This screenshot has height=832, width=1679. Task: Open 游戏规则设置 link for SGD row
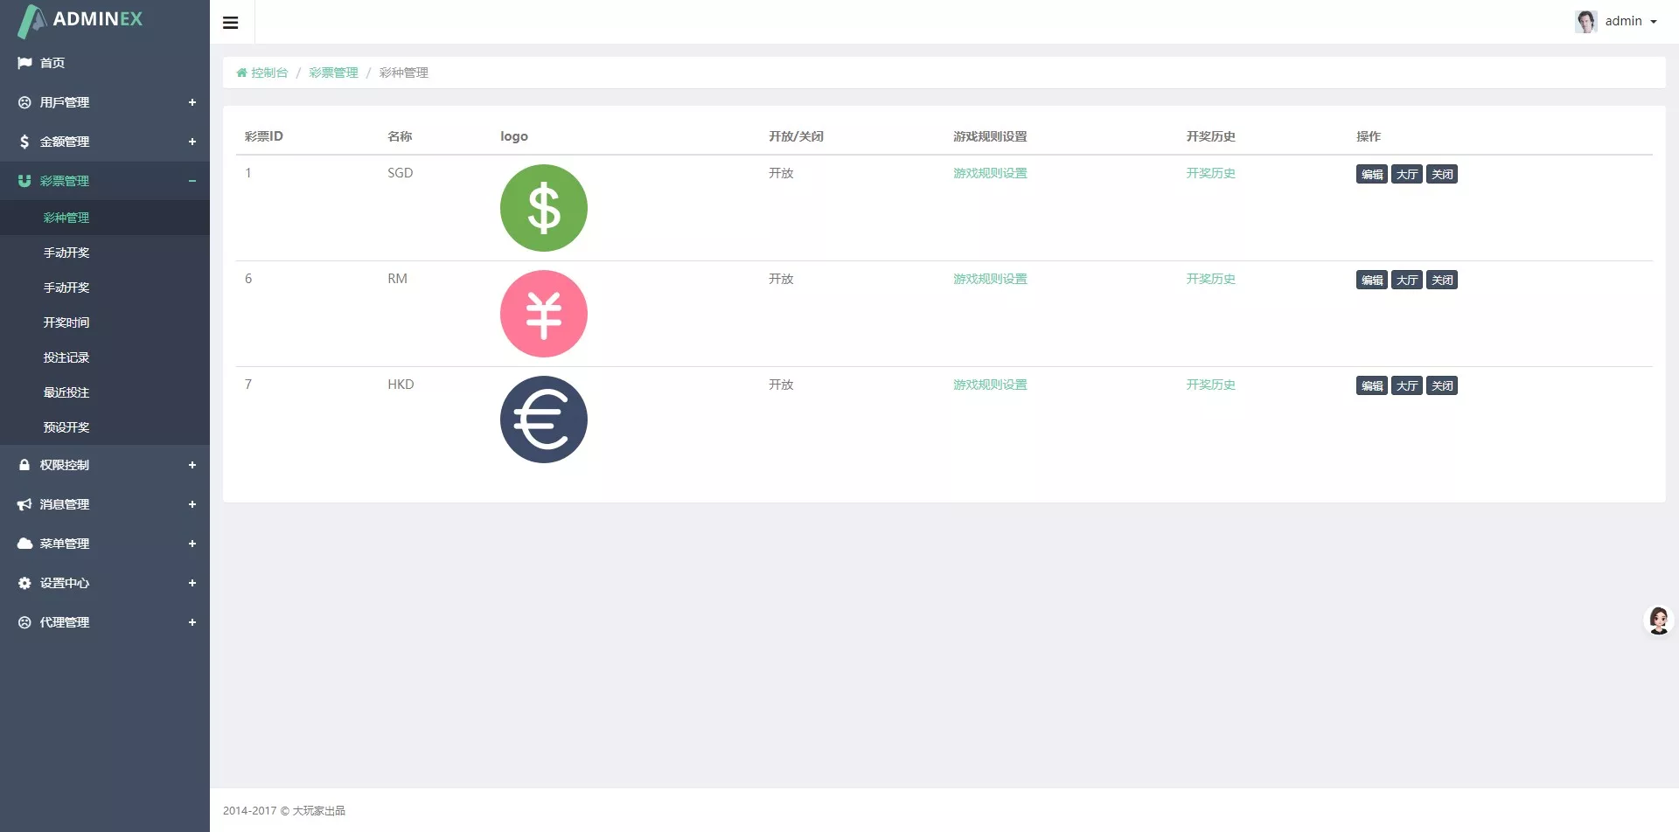point(990,173)
